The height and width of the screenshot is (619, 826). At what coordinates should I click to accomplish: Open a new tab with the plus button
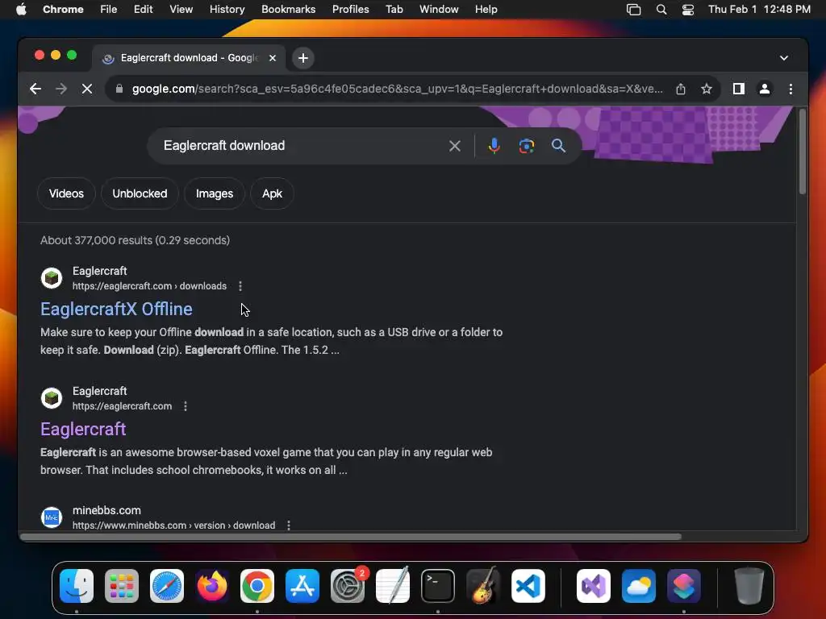coord(303,58)
